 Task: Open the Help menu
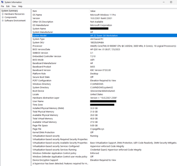tap(20, 6)
